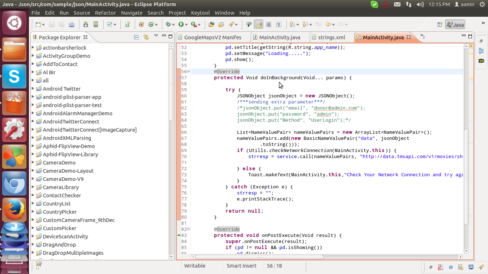Click the Run External Tools icon
The width and height of the screenshot is (488, 274).
pos(194,24)
